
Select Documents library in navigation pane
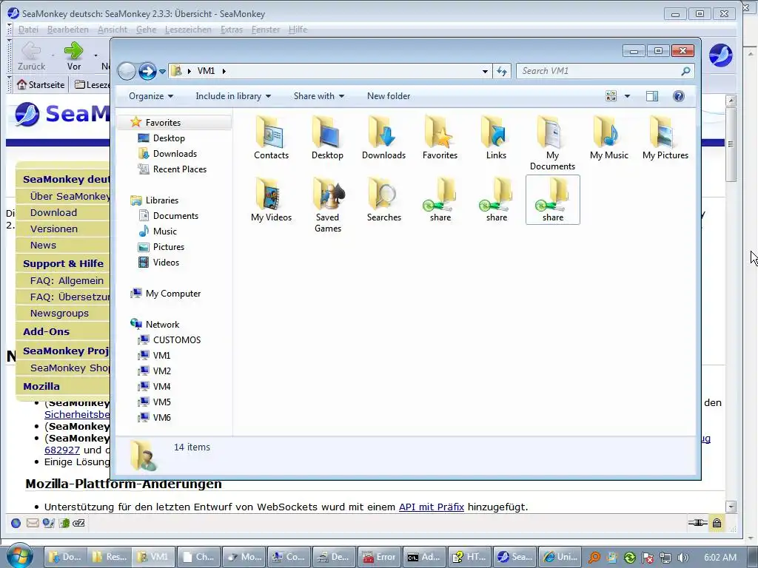click(175, 216)
